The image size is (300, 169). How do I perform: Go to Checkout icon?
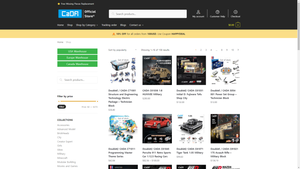pyautogui.click(x=235, y=12)
